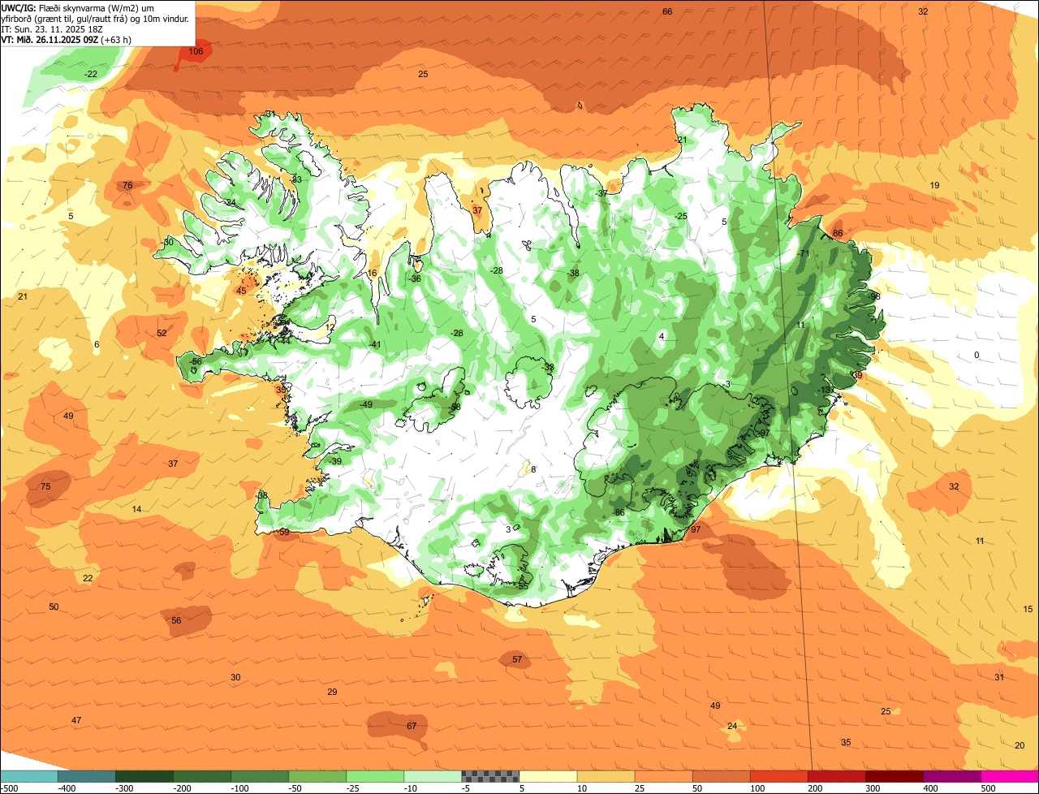Click the -30 value at the Westfjords tip
Viewport: 1039px width, 794px height.
[x=168, y=242]
